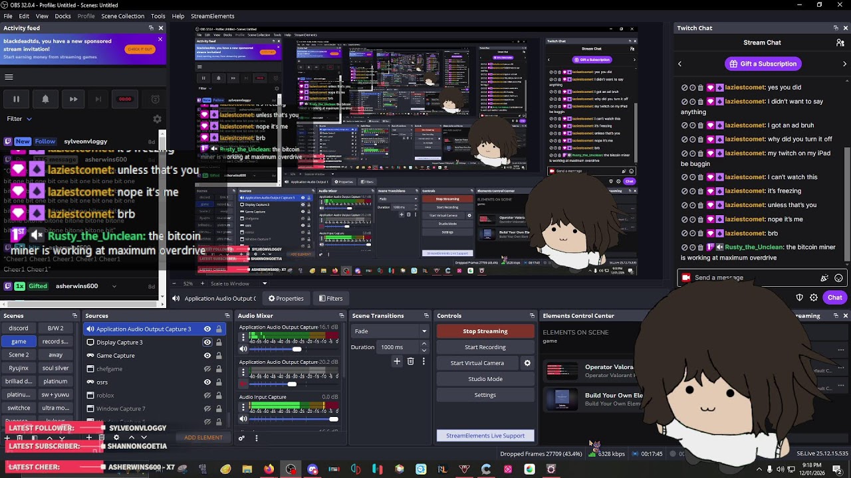Lock the Display Capture 3 source
Image resolution: width=851 pixels, height=478 pixels.
pos(219,342)
